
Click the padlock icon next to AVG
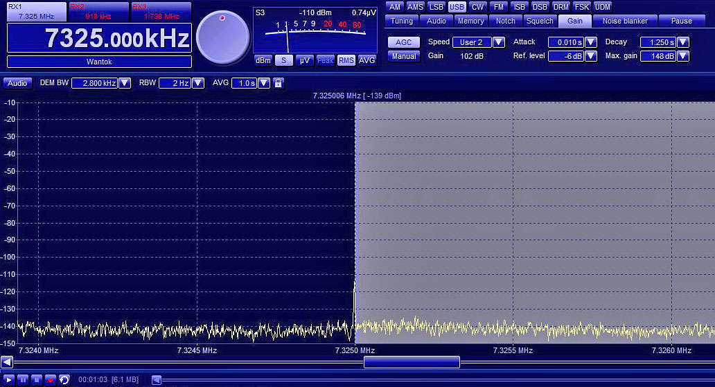point(279,83)
